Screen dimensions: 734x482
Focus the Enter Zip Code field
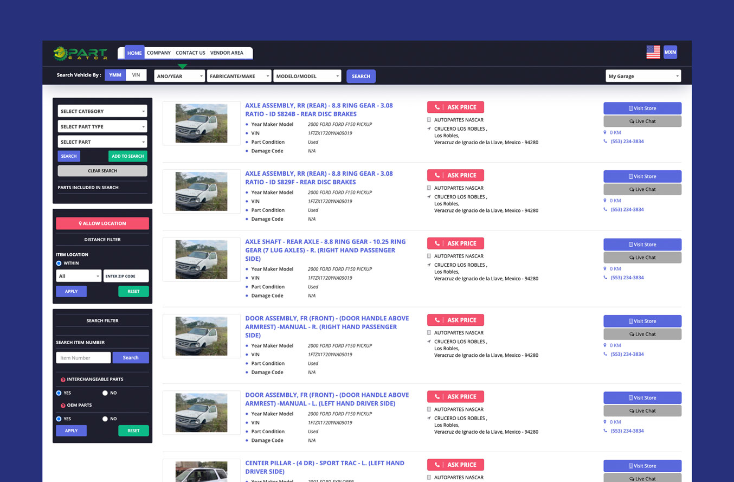tap(126, 276)
